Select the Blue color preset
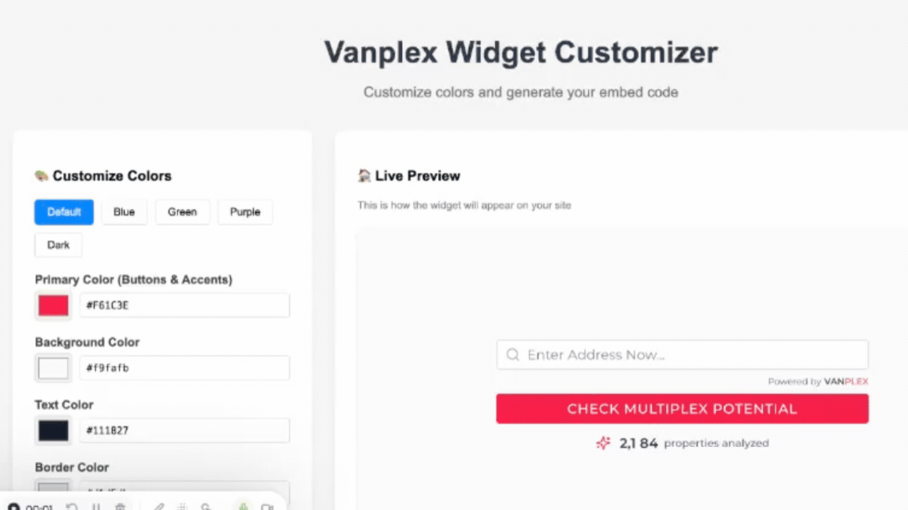908x510 pixels. tap(124, 212)
